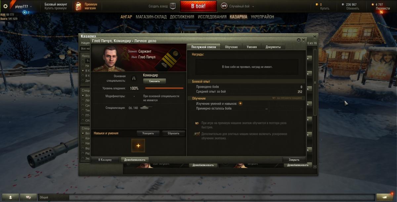The width and height of the screenshot is (397, 202).
Task: Toggle accelerated crew training checkbox
Action: tap(197, 134)
